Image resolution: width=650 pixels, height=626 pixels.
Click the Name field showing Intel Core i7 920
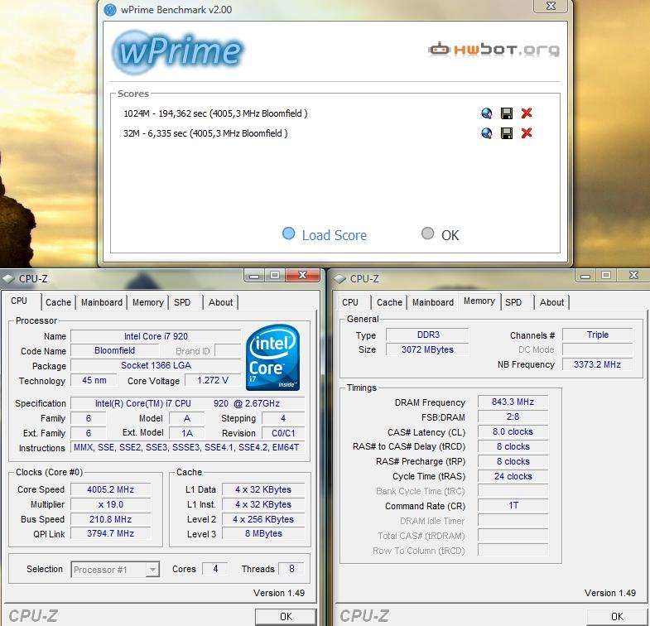coord(156,336)
